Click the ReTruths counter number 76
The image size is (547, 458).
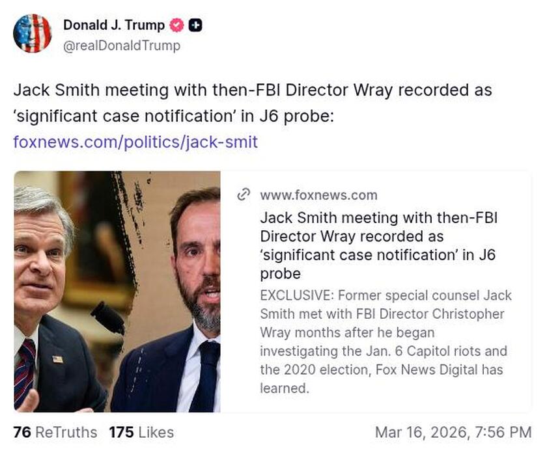pos(20,432)
